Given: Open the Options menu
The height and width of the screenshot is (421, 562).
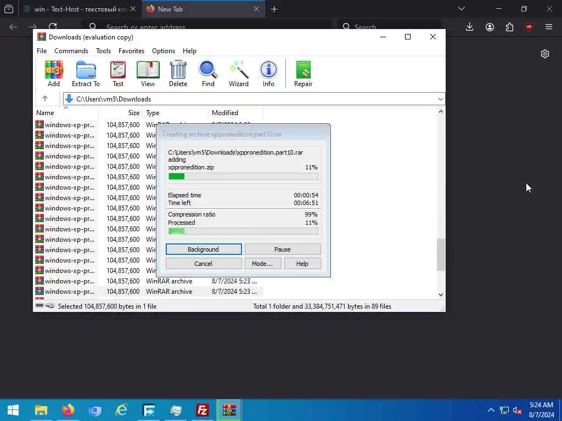Looking at the screenshot, I should click(x=164, y=51).
